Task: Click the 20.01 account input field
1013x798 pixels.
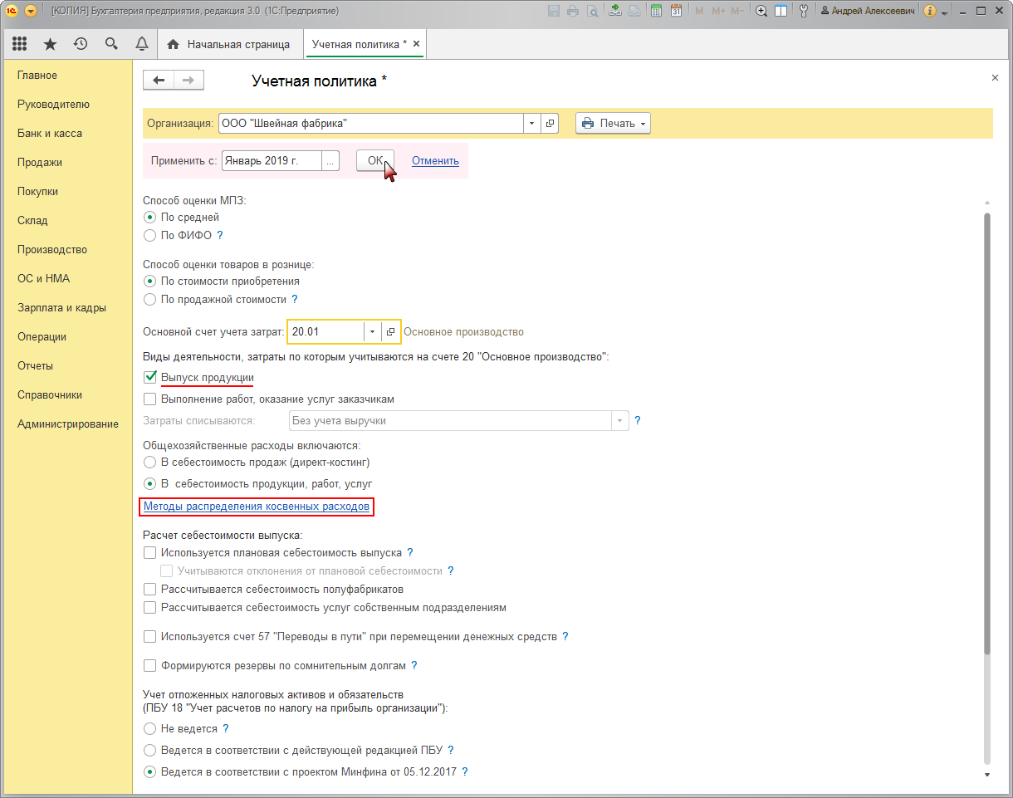Action: click(326, 331)
